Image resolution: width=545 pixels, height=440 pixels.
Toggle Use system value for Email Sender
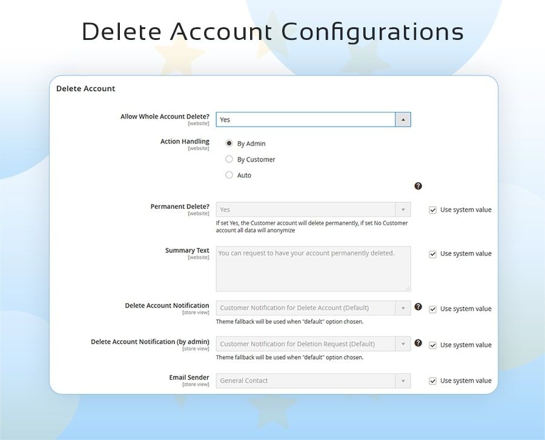click(432, 381)
